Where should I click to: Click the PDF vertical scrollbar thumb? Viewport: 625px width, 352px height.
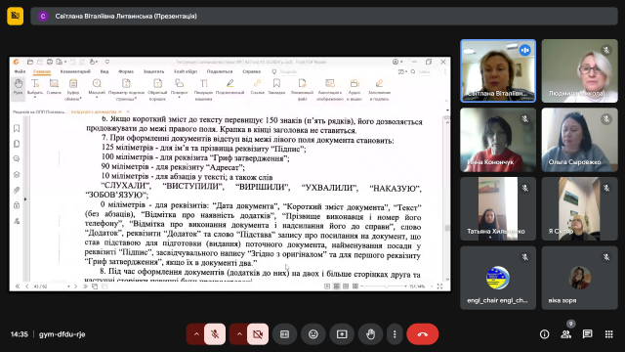pos(447,228)
